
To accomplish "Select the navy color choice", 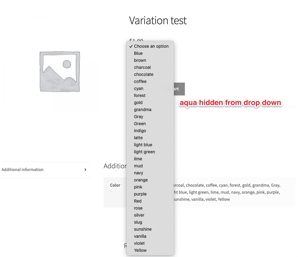I will [139, 173].
